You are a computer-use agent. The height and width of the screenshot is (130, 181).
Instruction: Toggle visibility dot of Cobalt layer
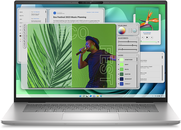[x=119, y=84]
